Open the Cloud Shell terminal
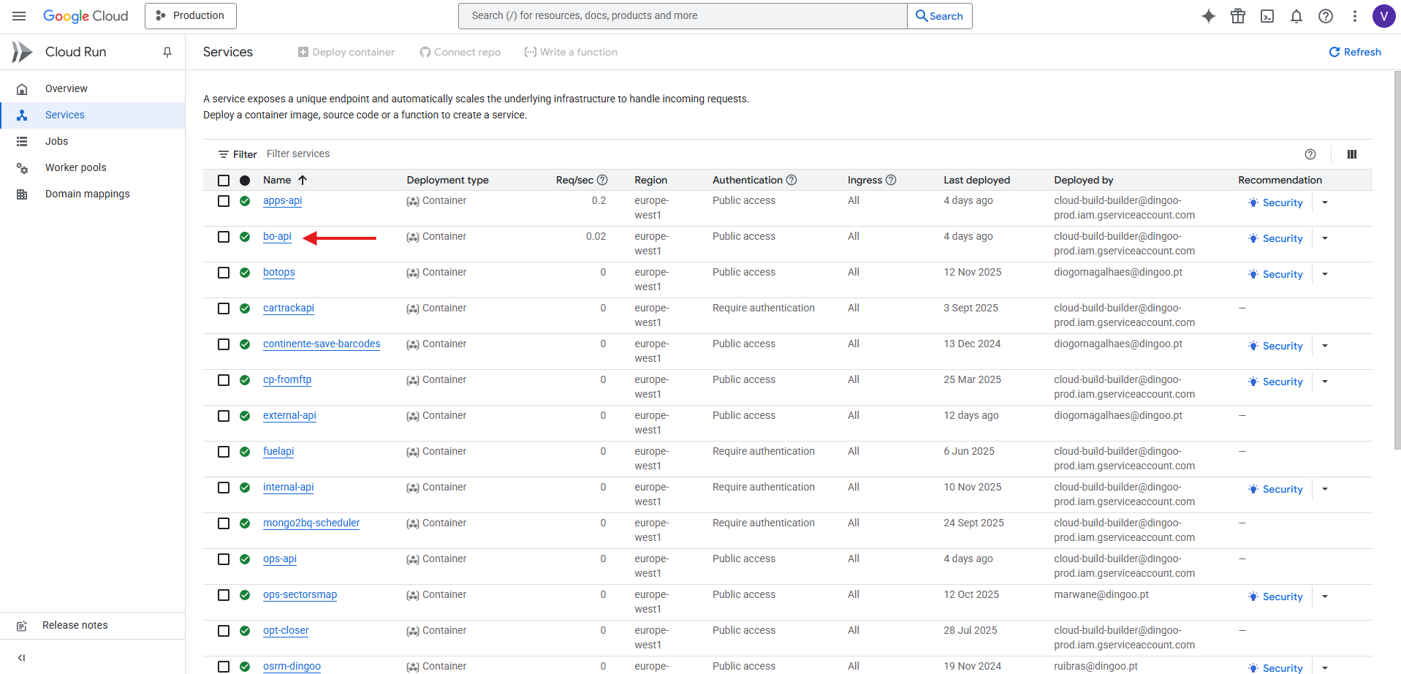1401x674 pixels. (1267, 15)
